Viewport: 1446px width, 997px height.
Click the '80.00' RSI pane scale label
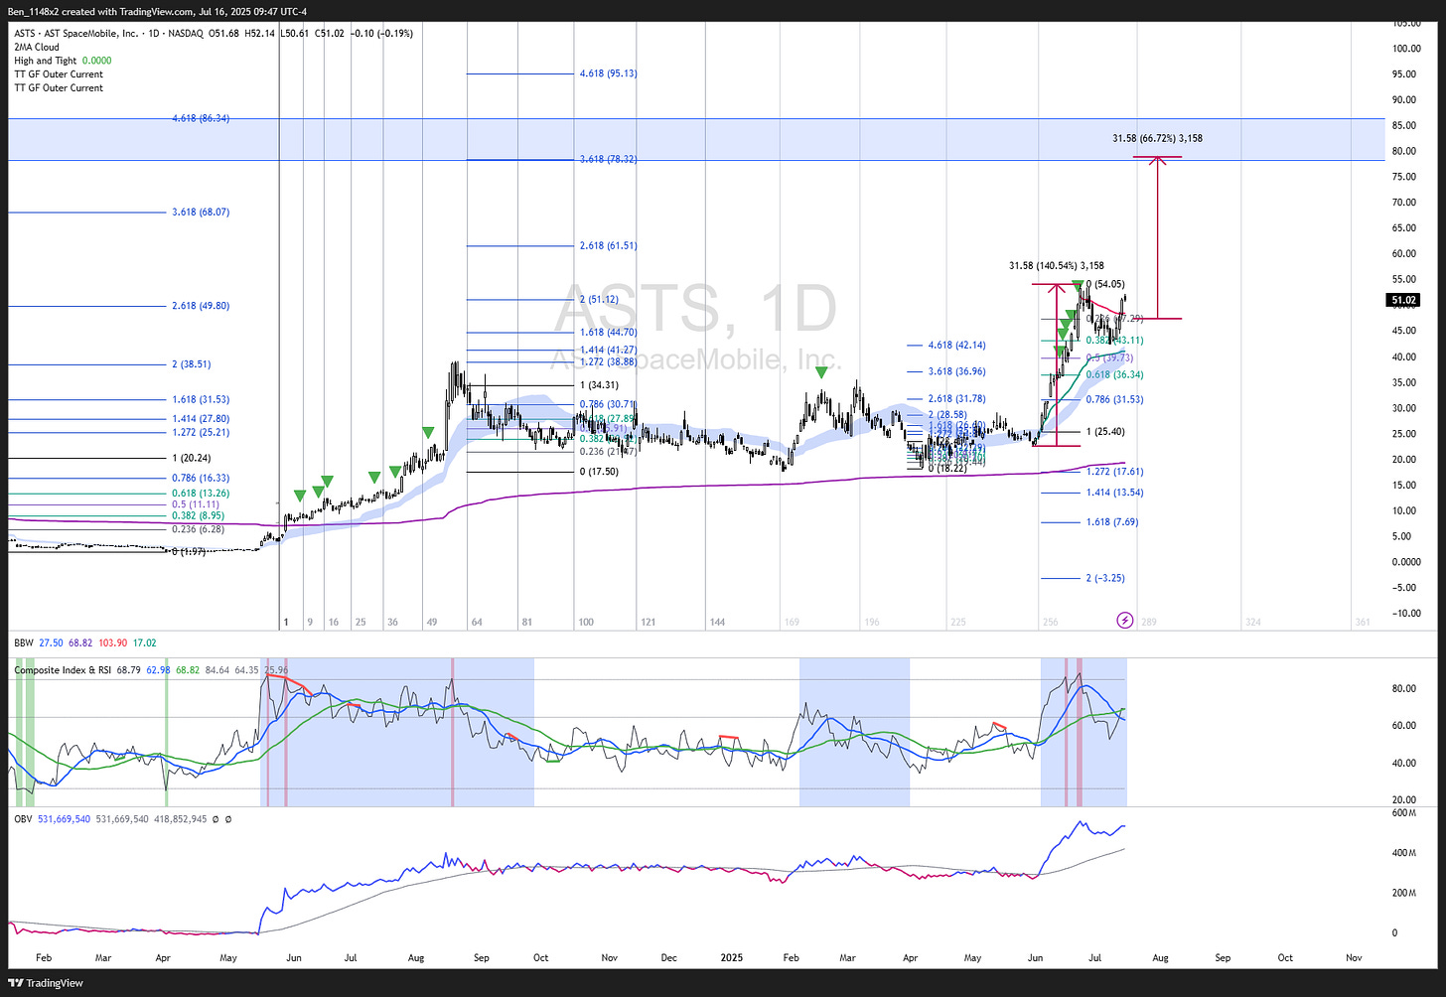(x=1404, y=688)
